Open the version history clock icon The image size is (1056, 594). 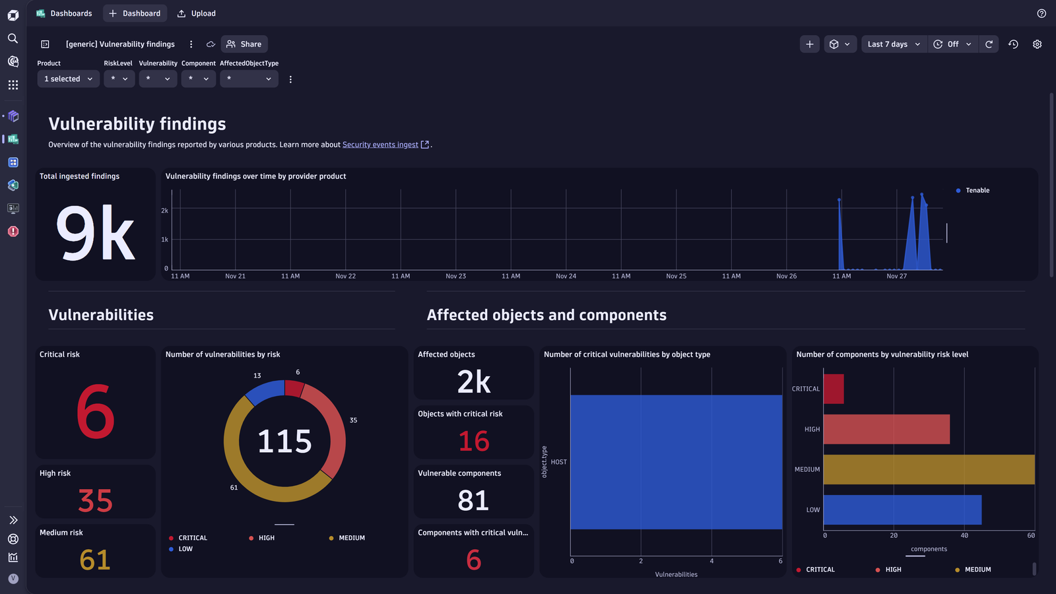point(1013,44)
